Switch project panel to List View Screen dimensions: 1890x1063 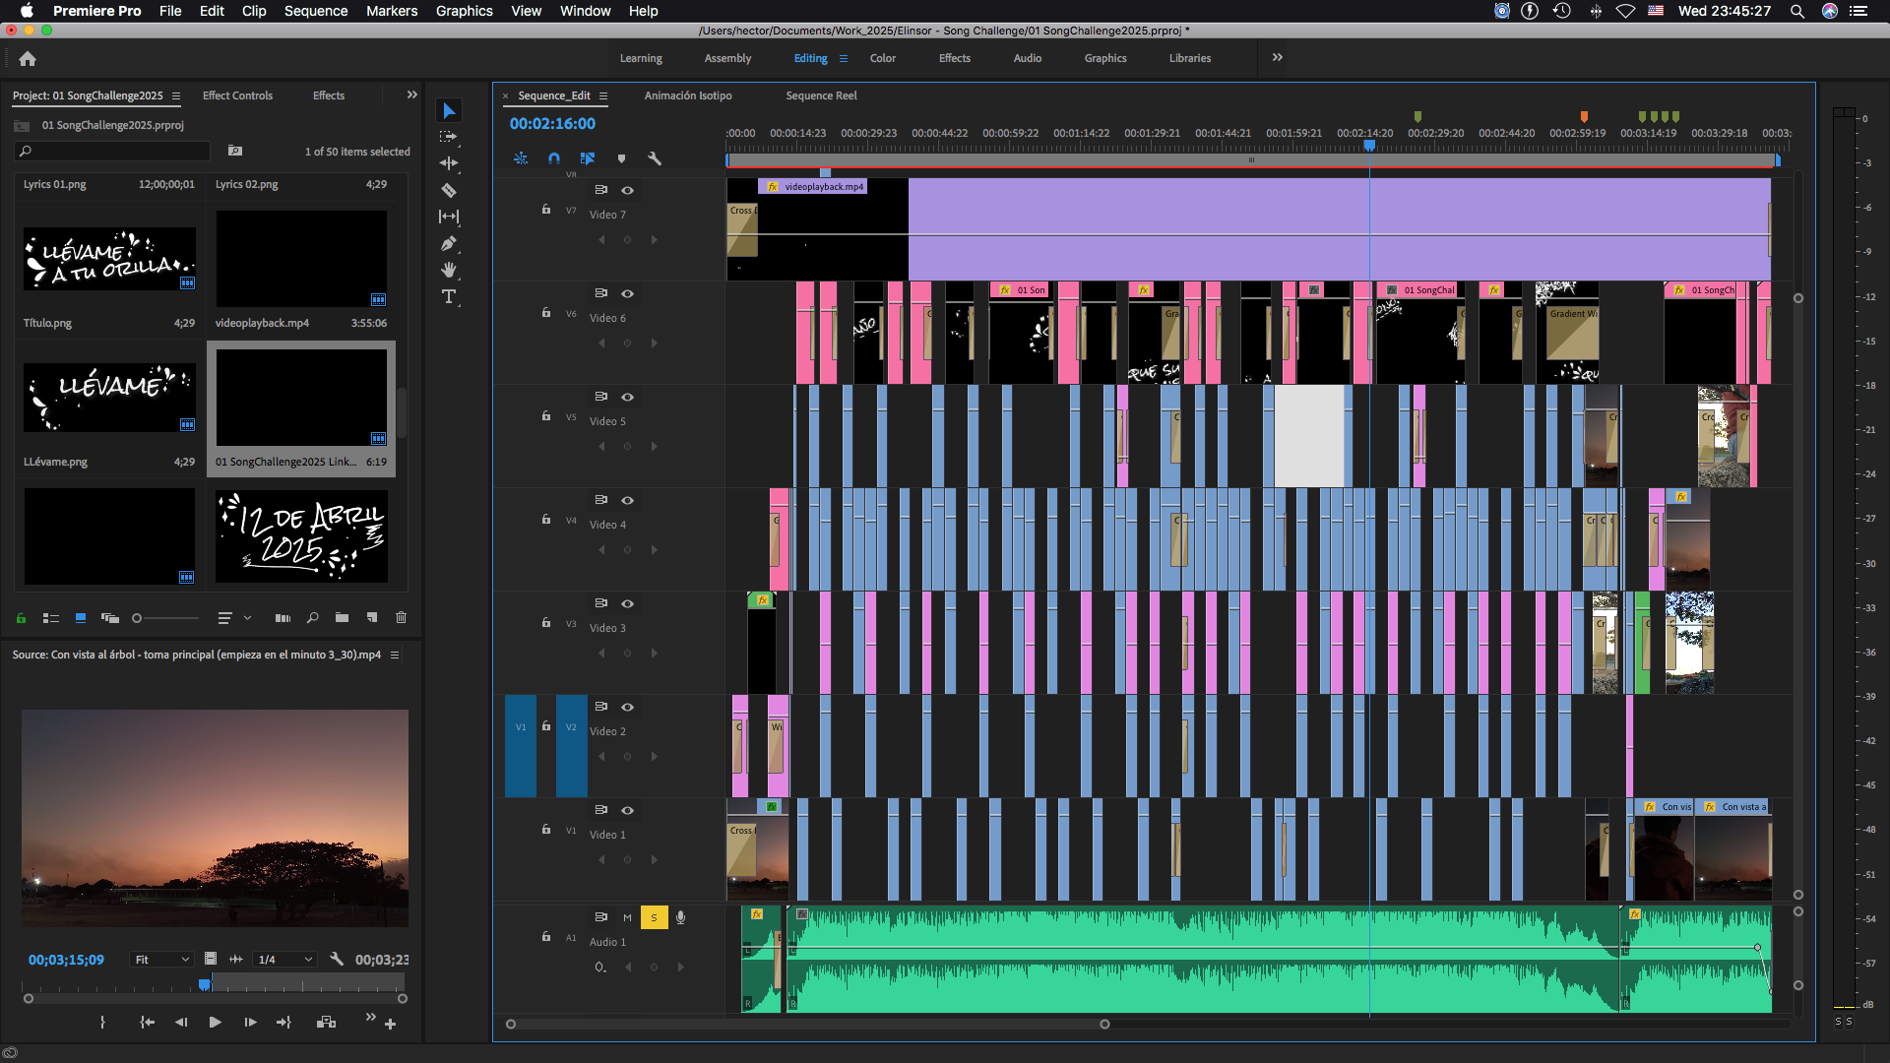(x=51, y=618)
